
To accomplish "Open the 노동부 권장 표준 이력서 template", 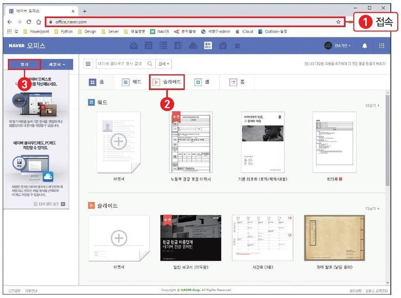I will [191, 142].
